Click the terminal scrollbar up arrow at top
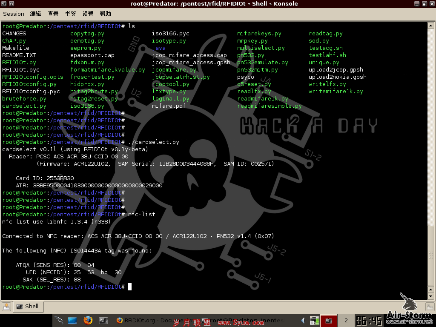Viewport: 436px width, 327px height. pos(431,26)
